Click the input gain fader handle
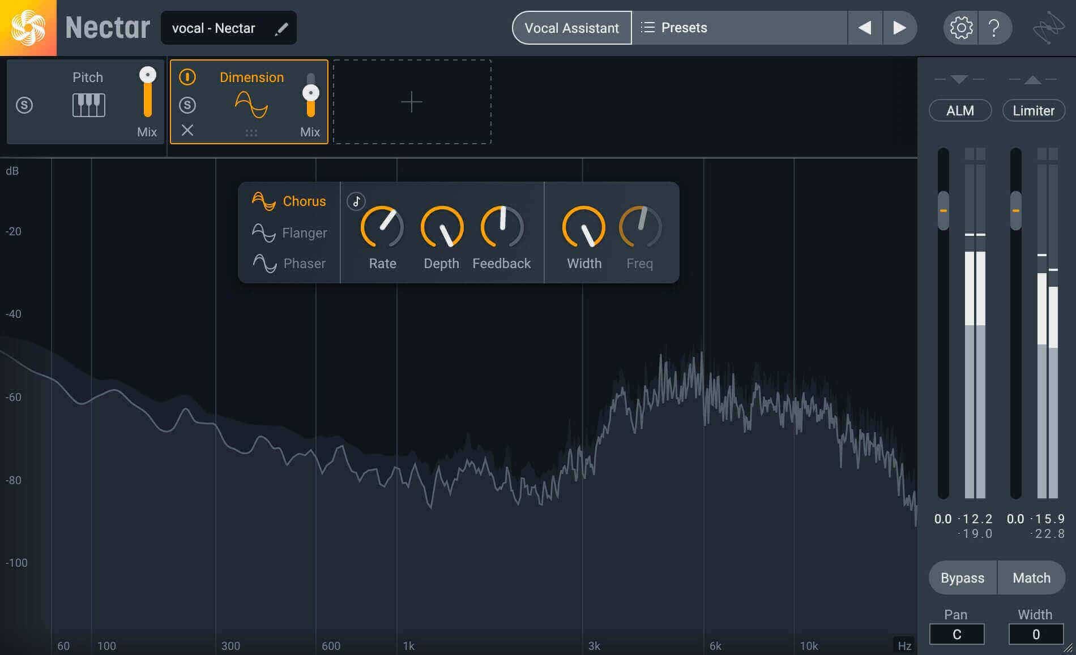Image resolution: width=1076 pixels, height=655 pixels. point(943,210)
